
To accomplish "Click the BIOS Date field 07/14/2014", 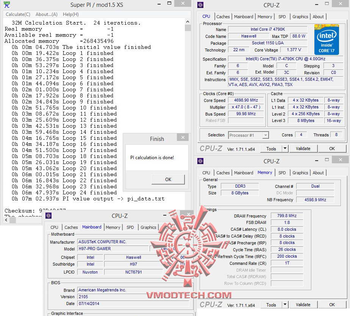I will [133, 303].
